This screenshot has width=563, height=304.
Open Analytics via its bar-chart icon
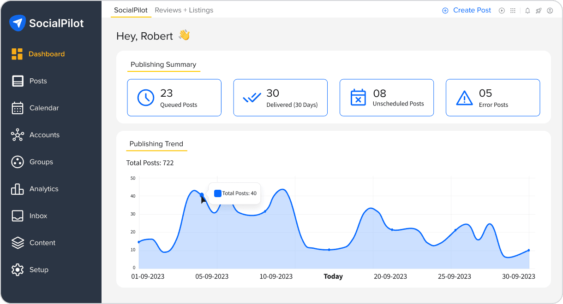(x=17, y=189)
